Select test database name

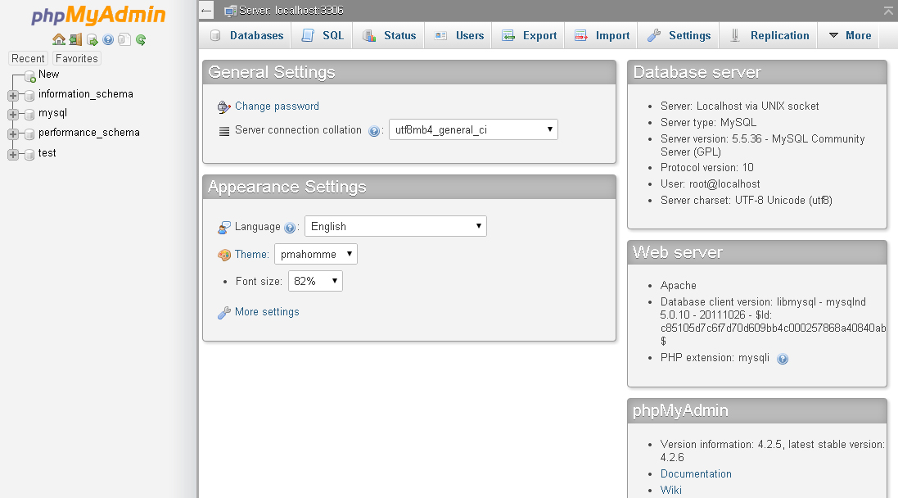tap(47, 152)
